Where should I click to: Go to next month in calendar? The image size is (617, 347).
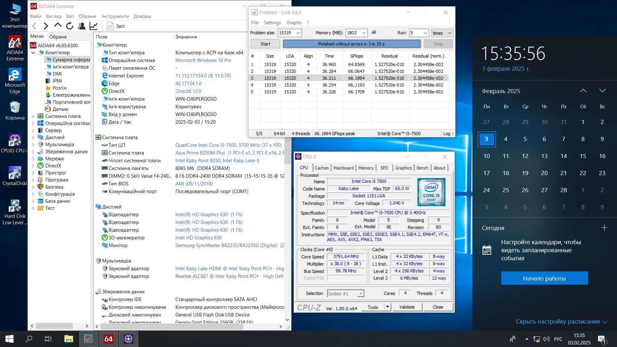[602, 91]
